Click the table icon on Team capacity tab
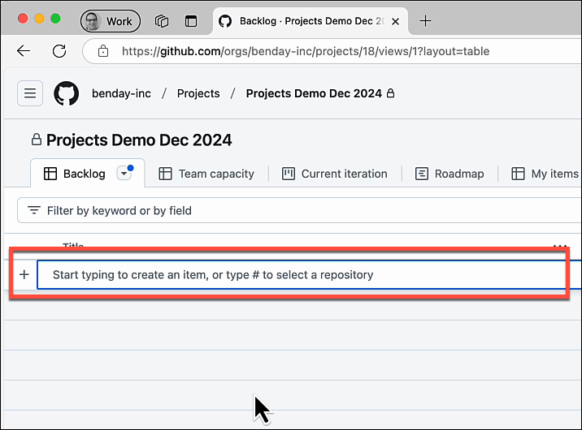Viewport: 582px width, 430px height. click(165, 174)
